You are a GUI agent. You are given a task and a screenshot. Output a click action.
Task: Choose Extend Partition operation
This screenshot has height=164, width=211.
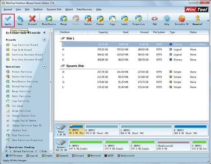tap(22, 86)
